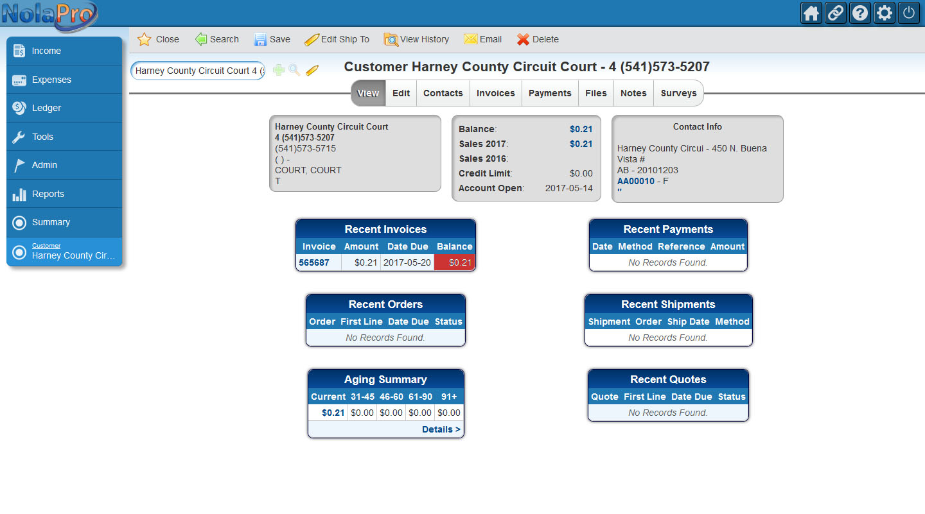
Task: Open the Payments tab
Action: click(x=550, y=93)
